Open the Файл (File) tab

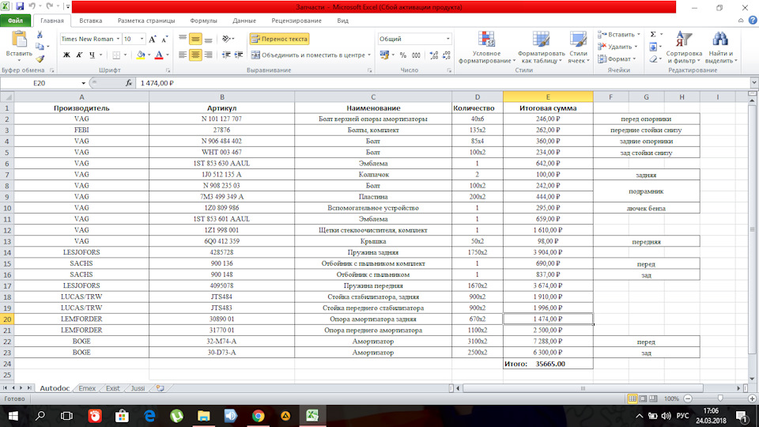(16, 21)
